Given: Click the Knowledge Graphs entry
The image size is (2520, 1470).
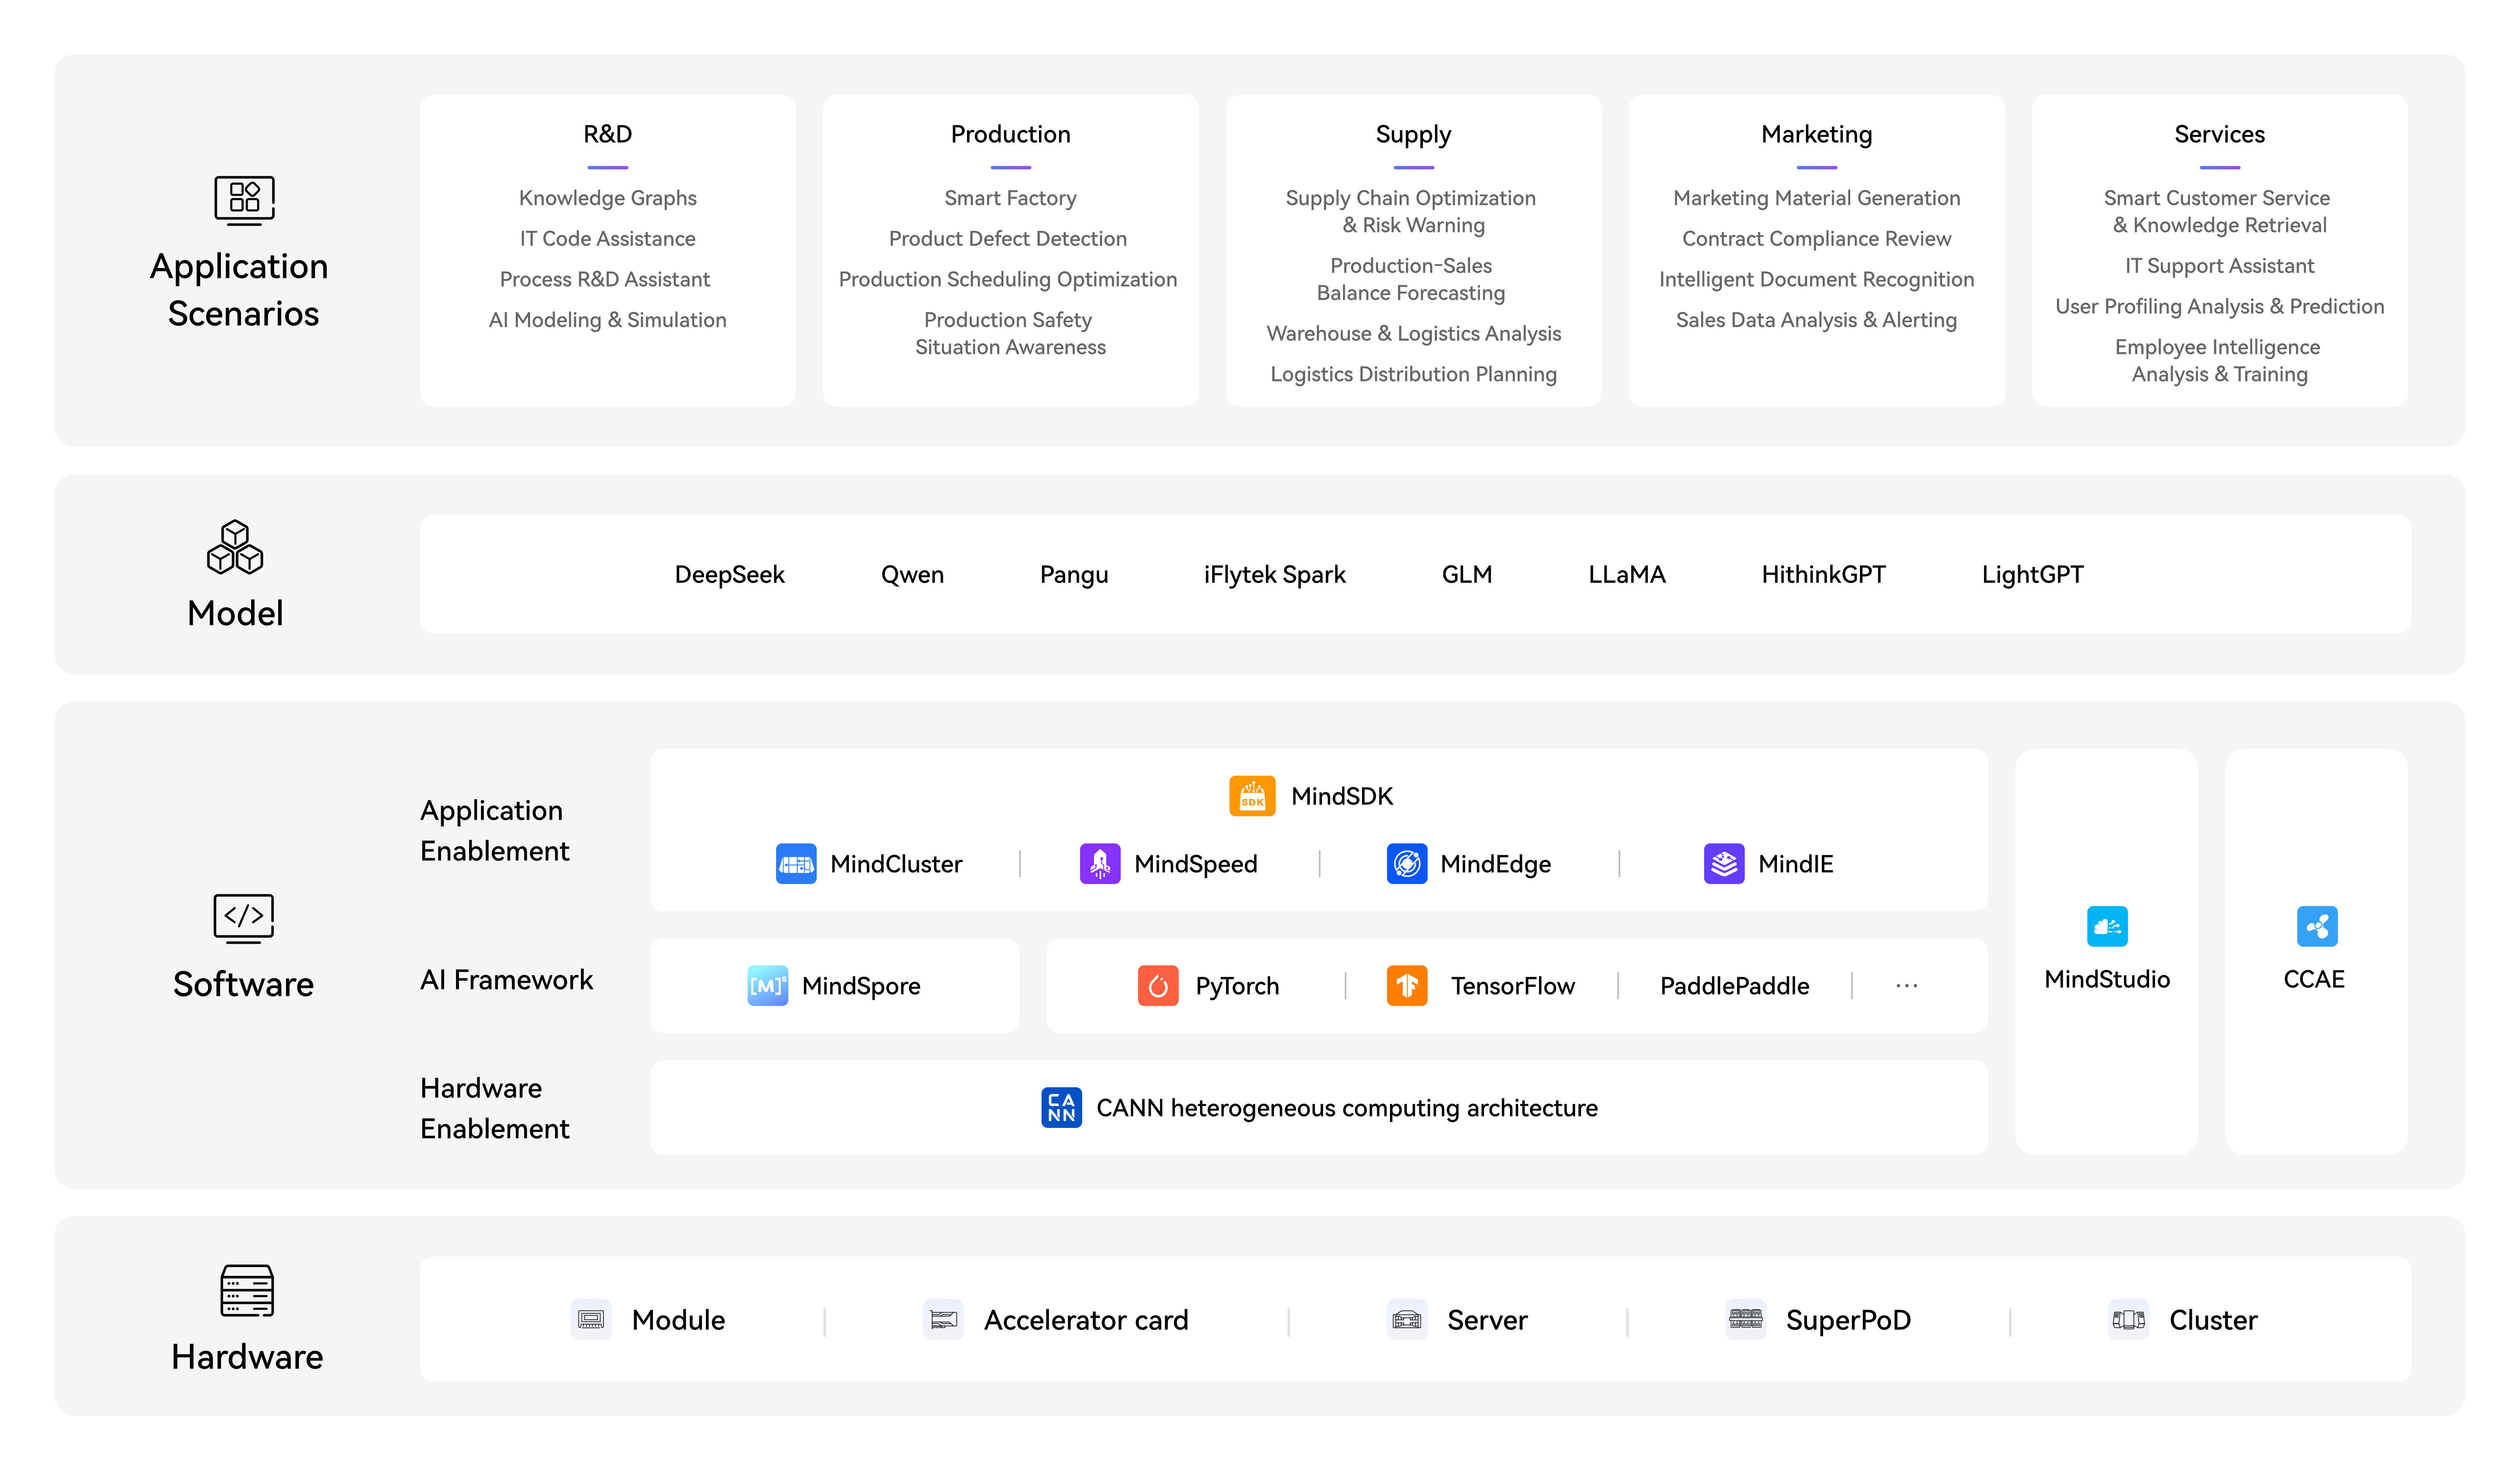Looking at the screenshot, I should coord(607,198).
